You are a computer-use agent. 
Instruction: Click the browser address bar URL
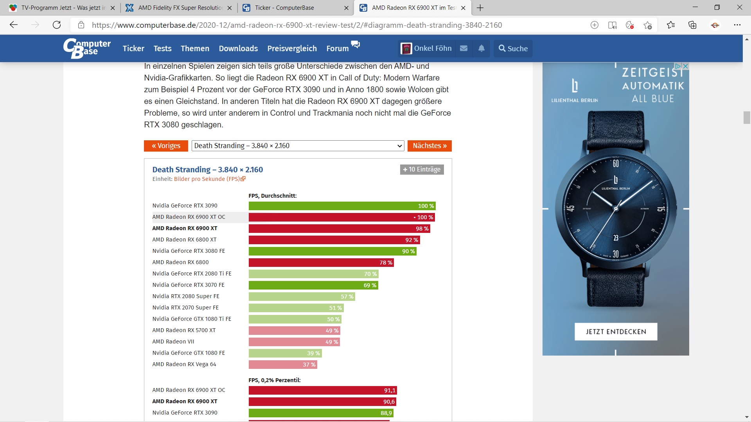tap(297, 25)
